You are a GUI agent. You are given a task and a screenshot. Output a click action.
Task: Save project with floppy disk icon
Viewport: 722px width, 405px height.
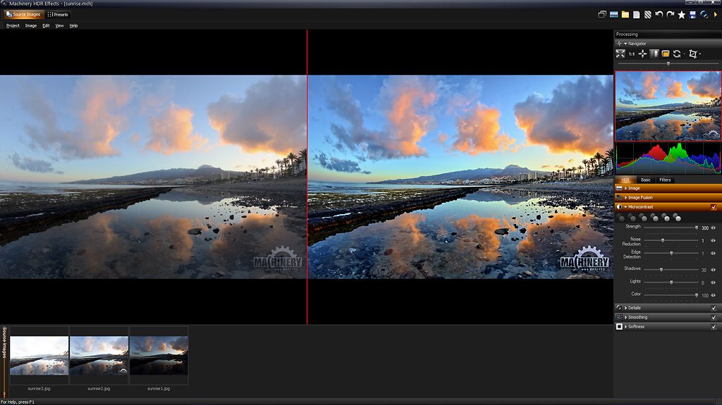click(692, 14)
